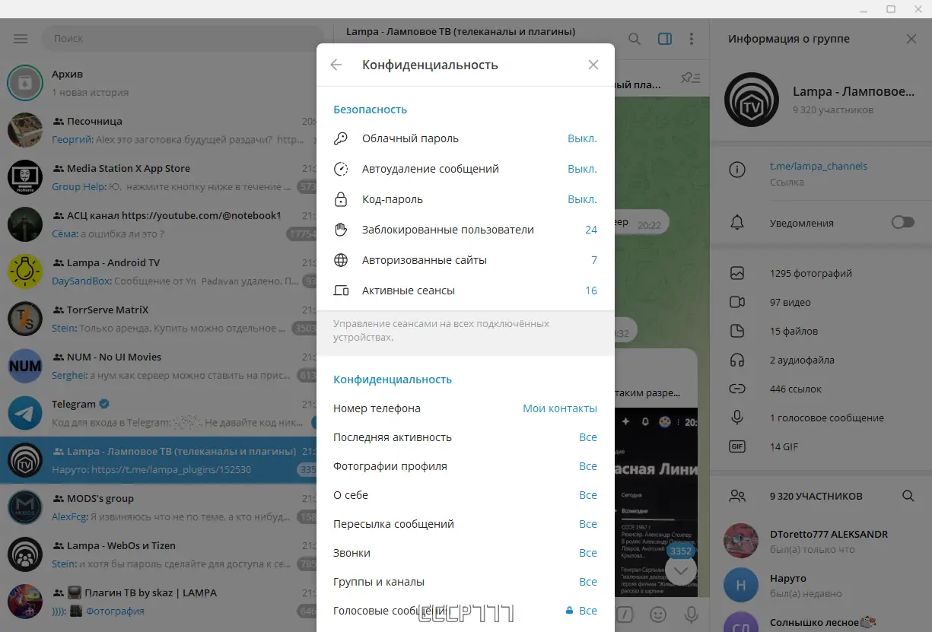Toggle the side panel icon in chat header

(665, 39)
